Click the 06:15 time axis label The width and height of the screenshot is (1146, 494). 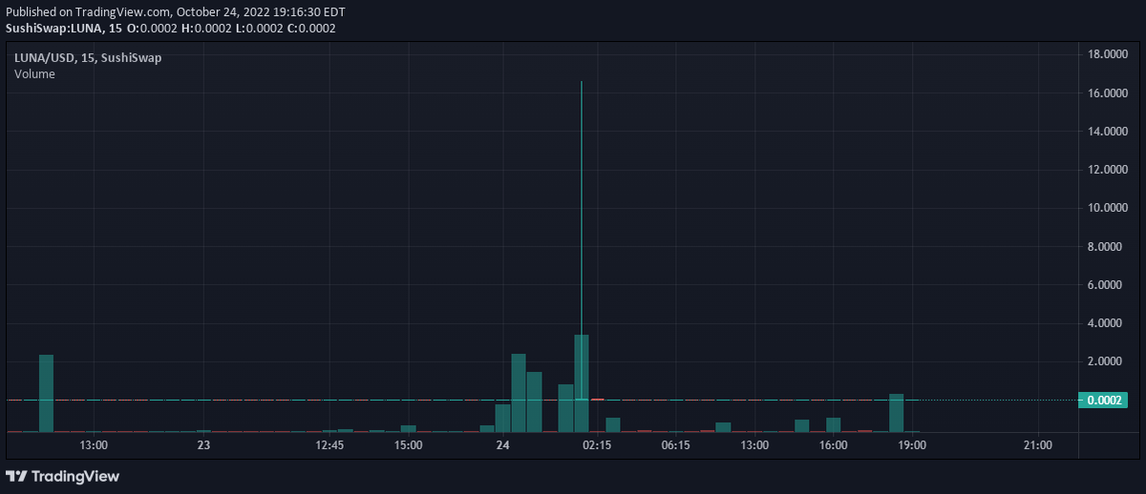click(x=675, y=445)
